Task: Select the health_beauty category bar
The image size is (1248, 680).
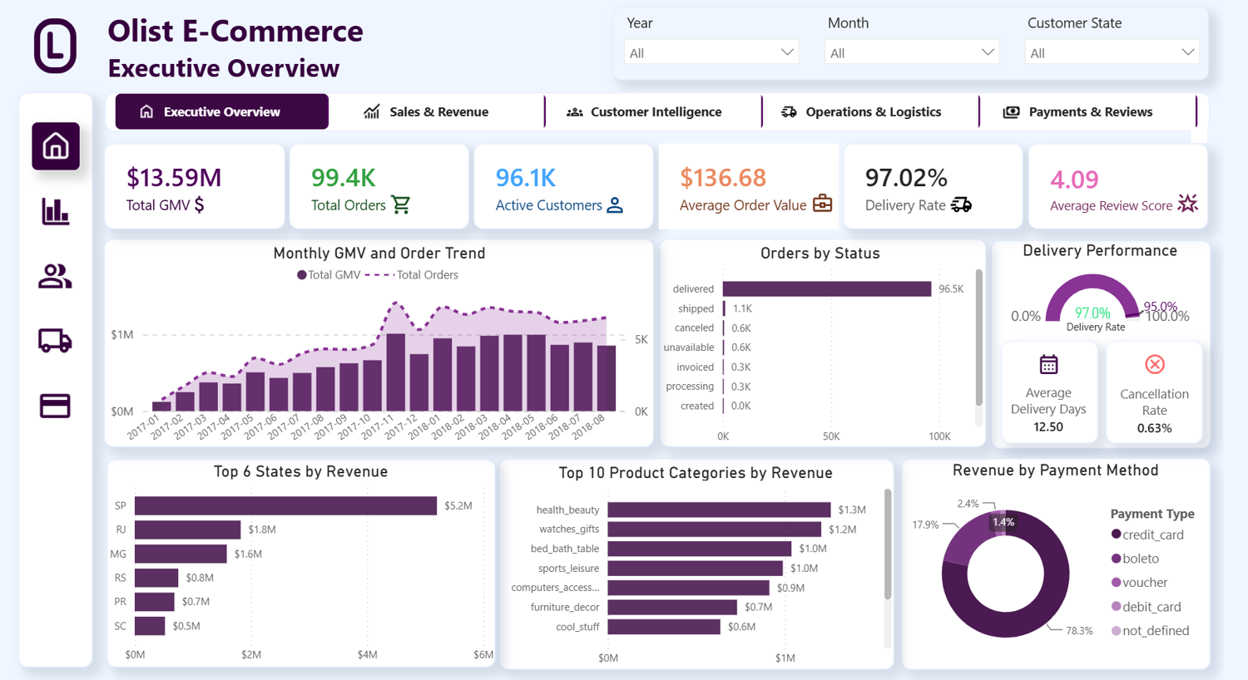Action: [x=719, y=510]
